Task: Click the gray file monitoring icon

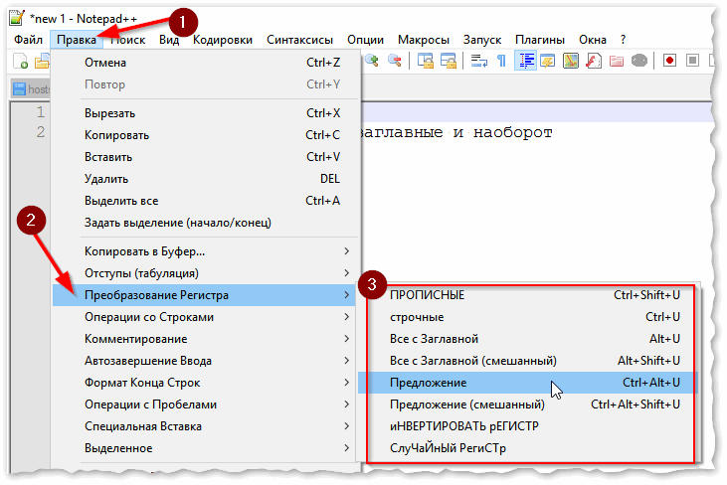Action: [638, 61]
